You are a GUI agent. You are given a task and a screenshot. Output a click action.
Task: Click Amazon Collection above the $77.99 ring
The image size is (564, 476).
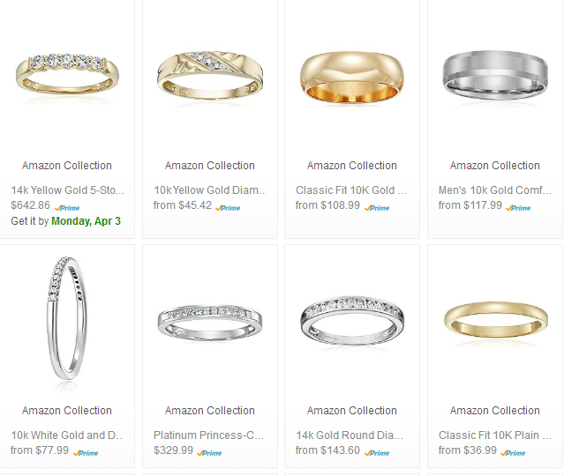67,410
